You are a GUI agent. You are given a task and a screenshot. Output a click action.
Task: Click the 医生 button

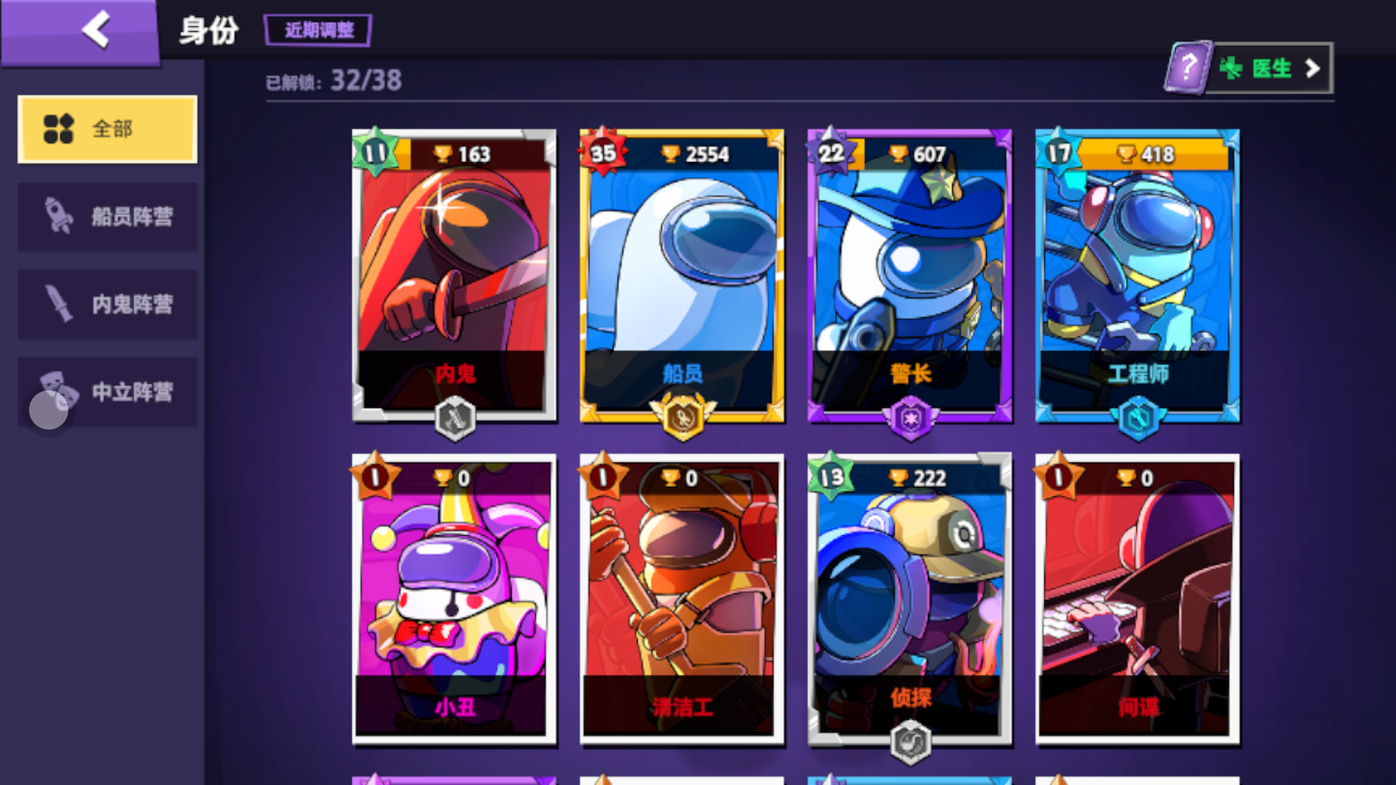1269,68
